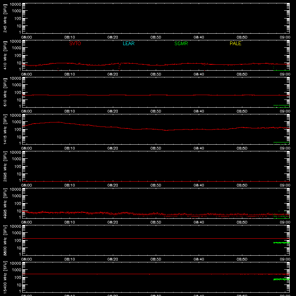Click 08:00 time label below 610 MHz panel
This screenshot has width=296, height=296.
point(27,111)
